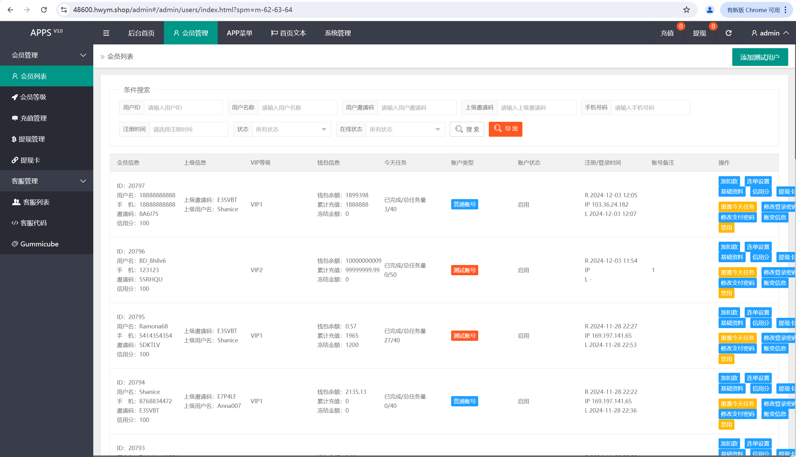This screenshot has width=796, height=457.
Task: Open the 状态 status dropdown
Action: 291,129
